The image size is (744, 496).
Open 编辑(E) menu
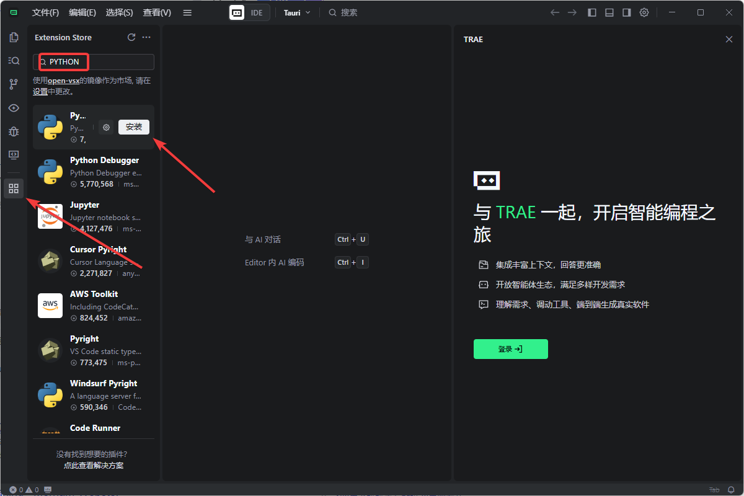[82, 12]
